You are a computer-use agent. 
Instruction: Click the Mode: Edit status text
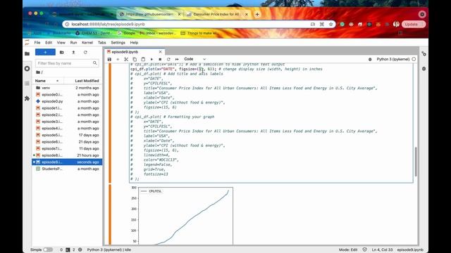click(347, 249)
